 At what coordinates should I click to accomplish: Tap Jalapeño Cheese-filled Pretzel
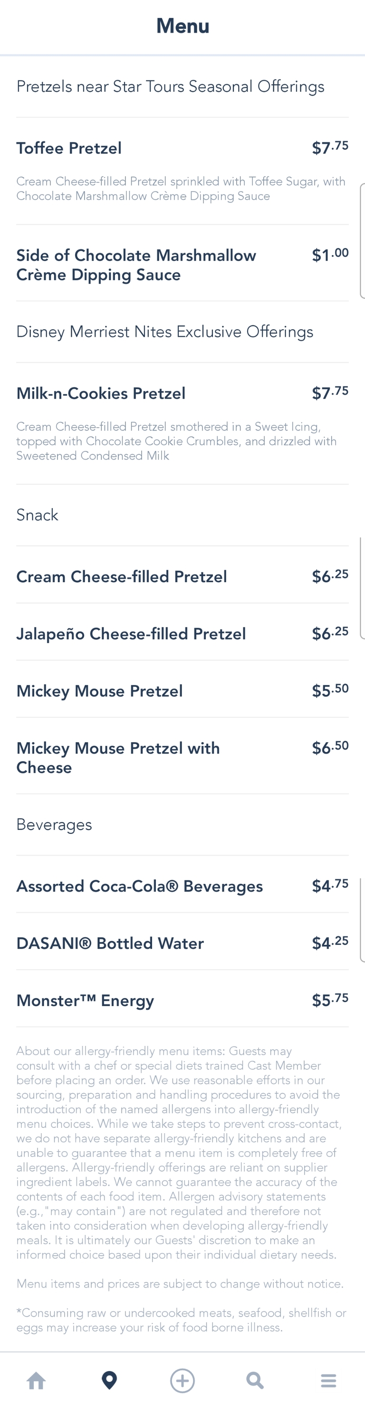[x=131, y=634]
